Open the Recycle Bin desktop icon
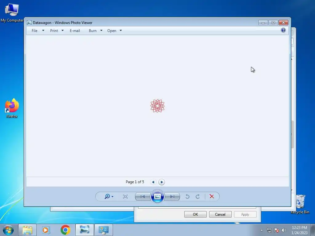 300,204
